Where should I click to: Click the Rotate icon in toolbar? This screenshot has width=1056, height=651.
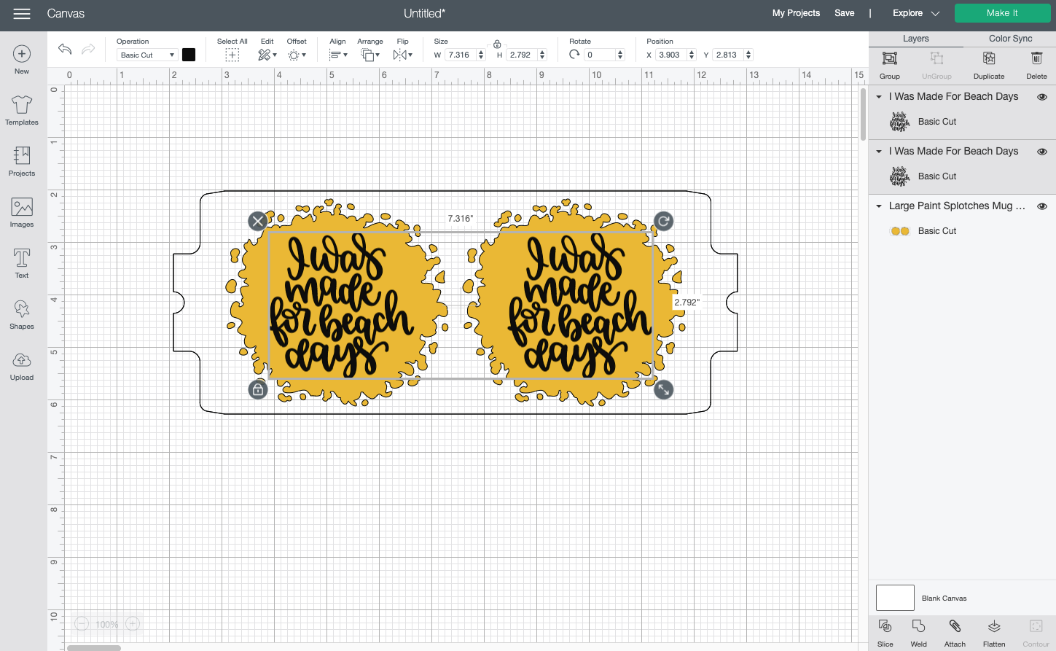point(574,55)
